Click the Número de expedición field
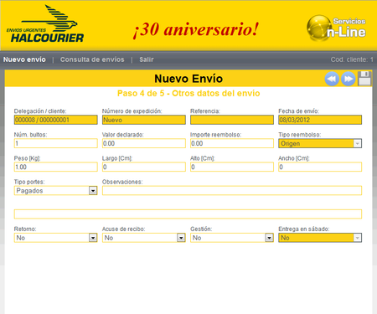The width and height of the screenshot is (377, 314). 144,120
